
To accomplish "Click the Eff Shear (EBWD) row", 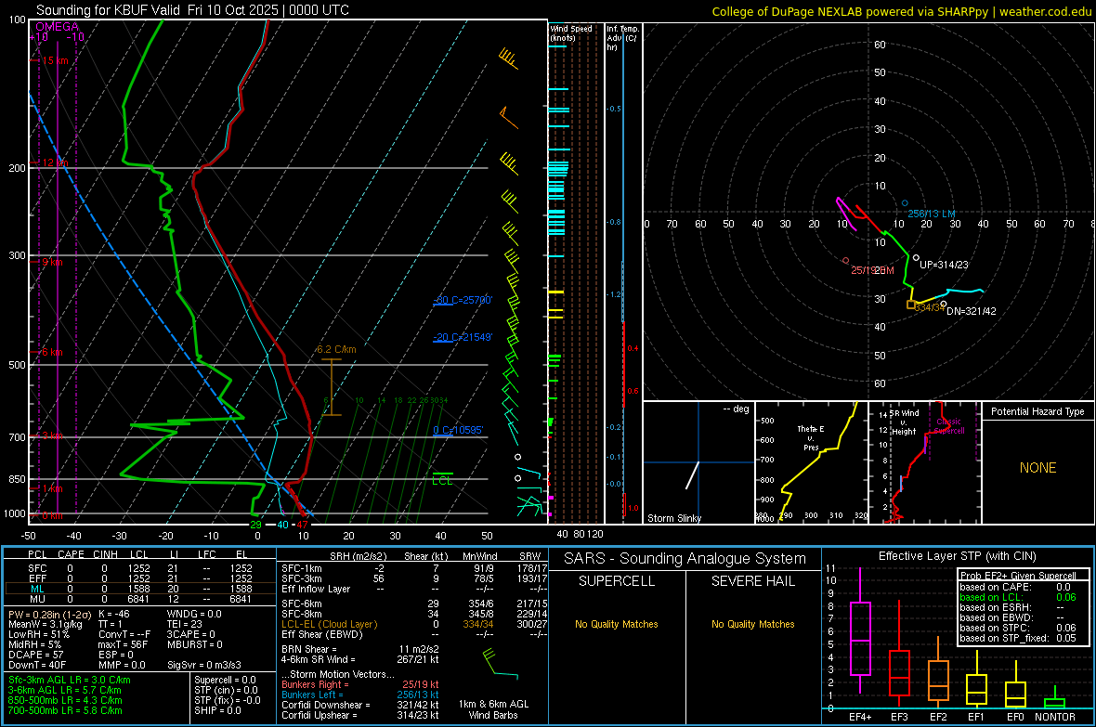I will coord(414,634).
